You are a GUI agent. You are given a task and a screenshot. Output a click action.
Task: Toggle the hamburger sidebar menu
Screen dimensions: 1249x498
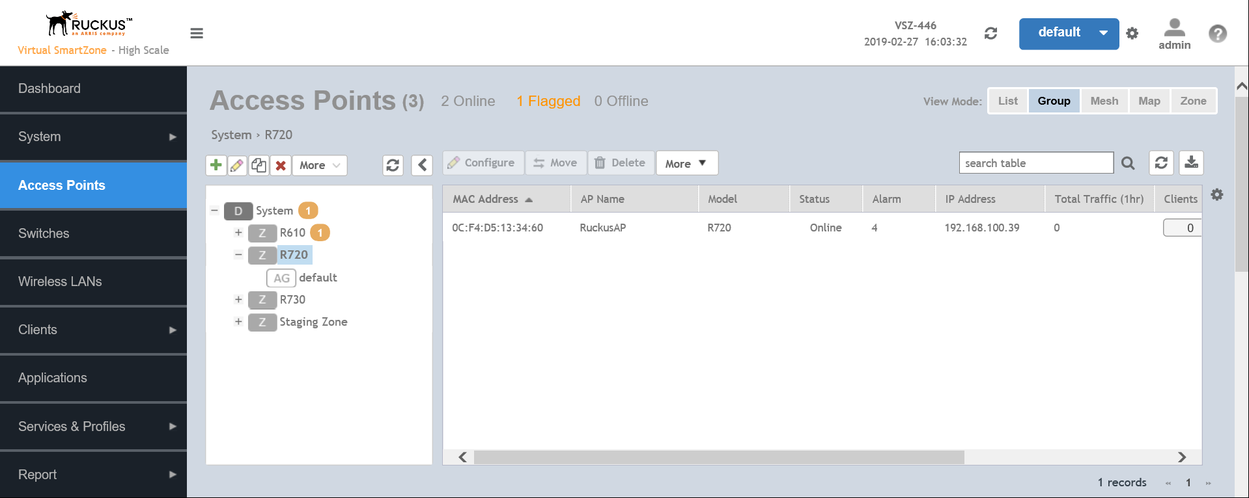[197, 33]
